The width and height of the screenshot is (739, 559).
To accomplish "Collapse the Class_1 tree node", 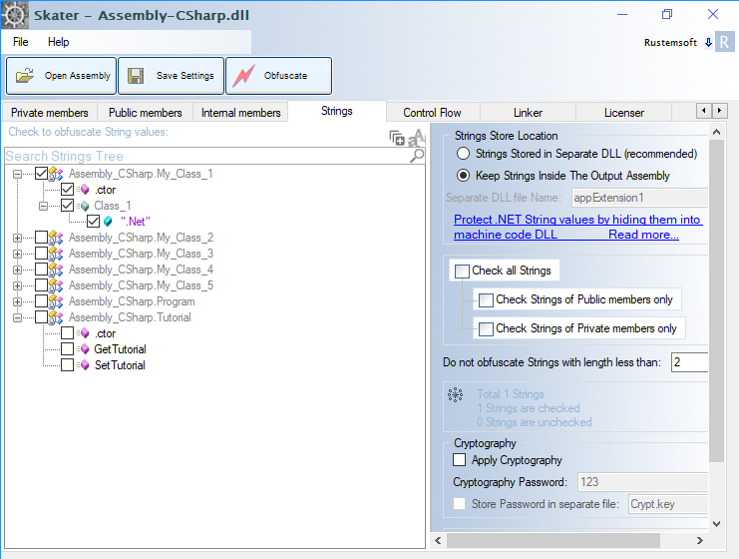I will click(x=43, y=207).
